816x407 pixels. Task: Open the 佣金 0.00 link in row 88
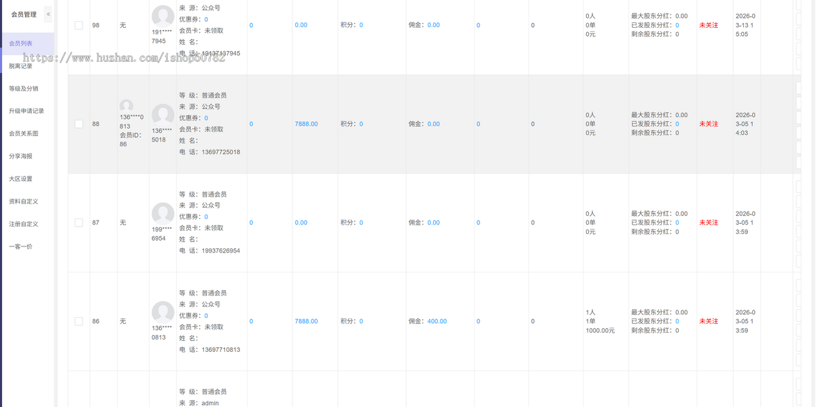click(434, 124)
